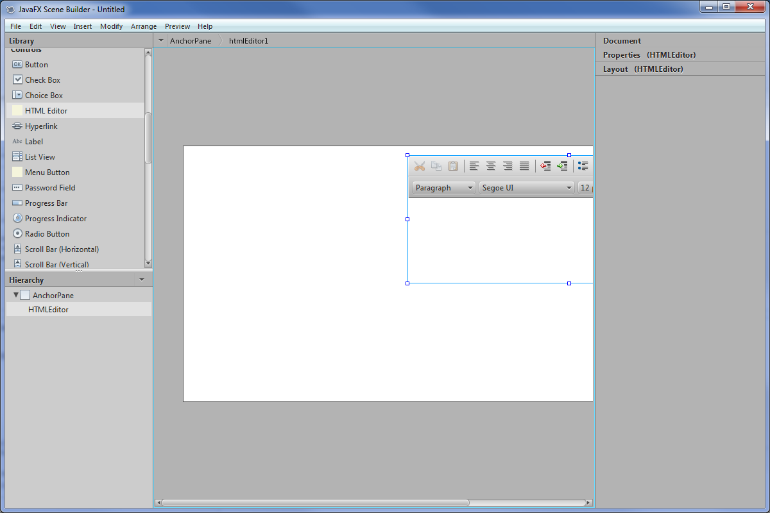
Task: Expand the Properties (HTMLEditor) section
Action: [649, 55]
